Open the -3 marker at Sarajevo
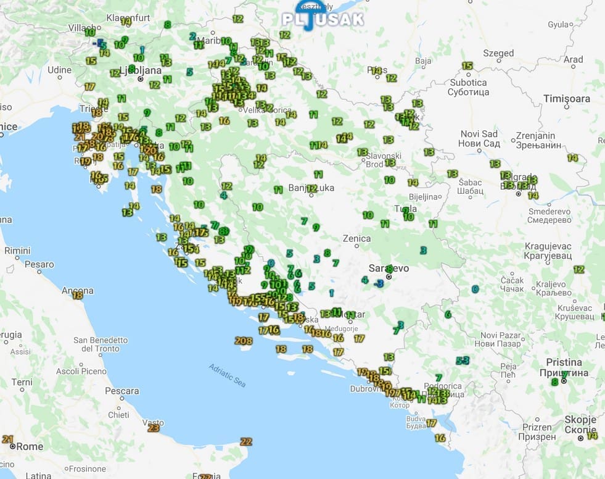 click(379, 283)
